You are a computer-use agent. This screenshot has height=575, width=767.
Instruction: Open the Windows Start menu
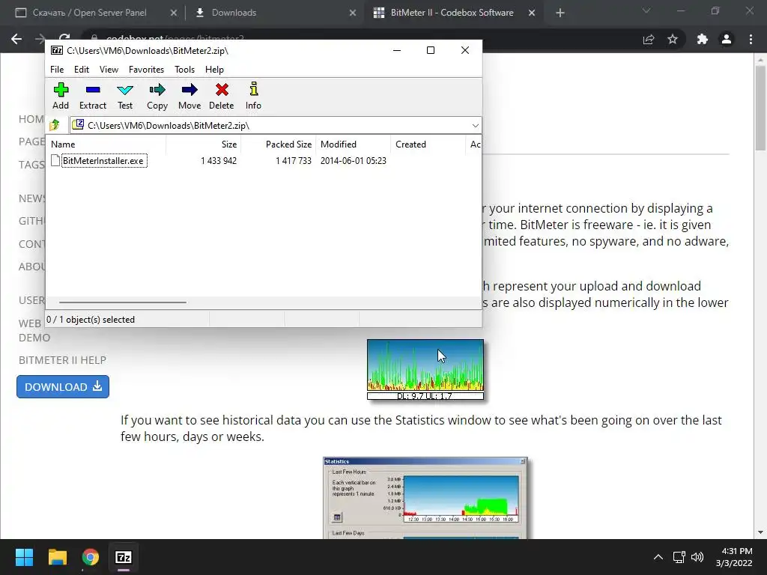click(24, 557)
